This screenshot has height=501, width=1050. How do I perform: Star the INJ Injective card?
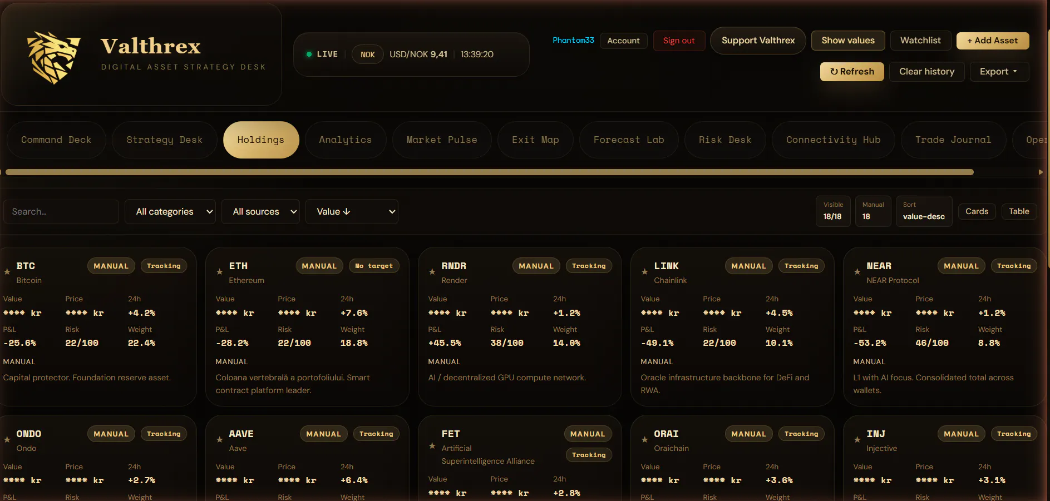(857, 440)
